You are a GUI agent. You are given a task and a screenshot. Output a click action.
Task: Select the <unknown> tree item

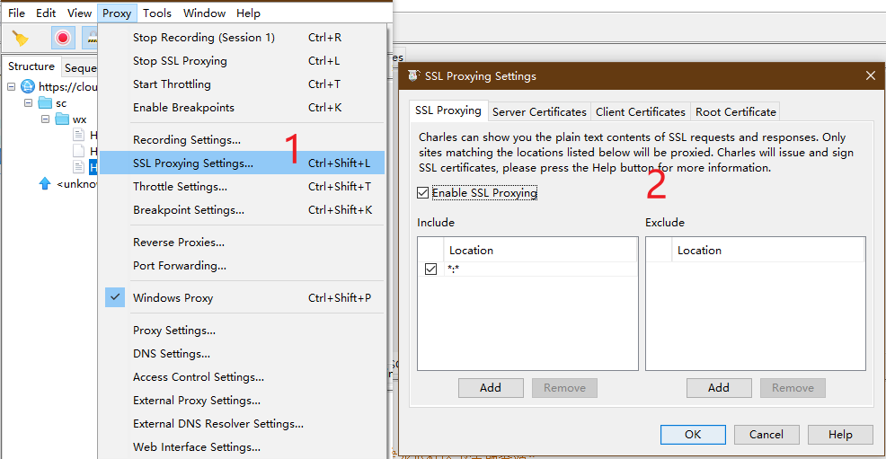click(x=77, y=183)
